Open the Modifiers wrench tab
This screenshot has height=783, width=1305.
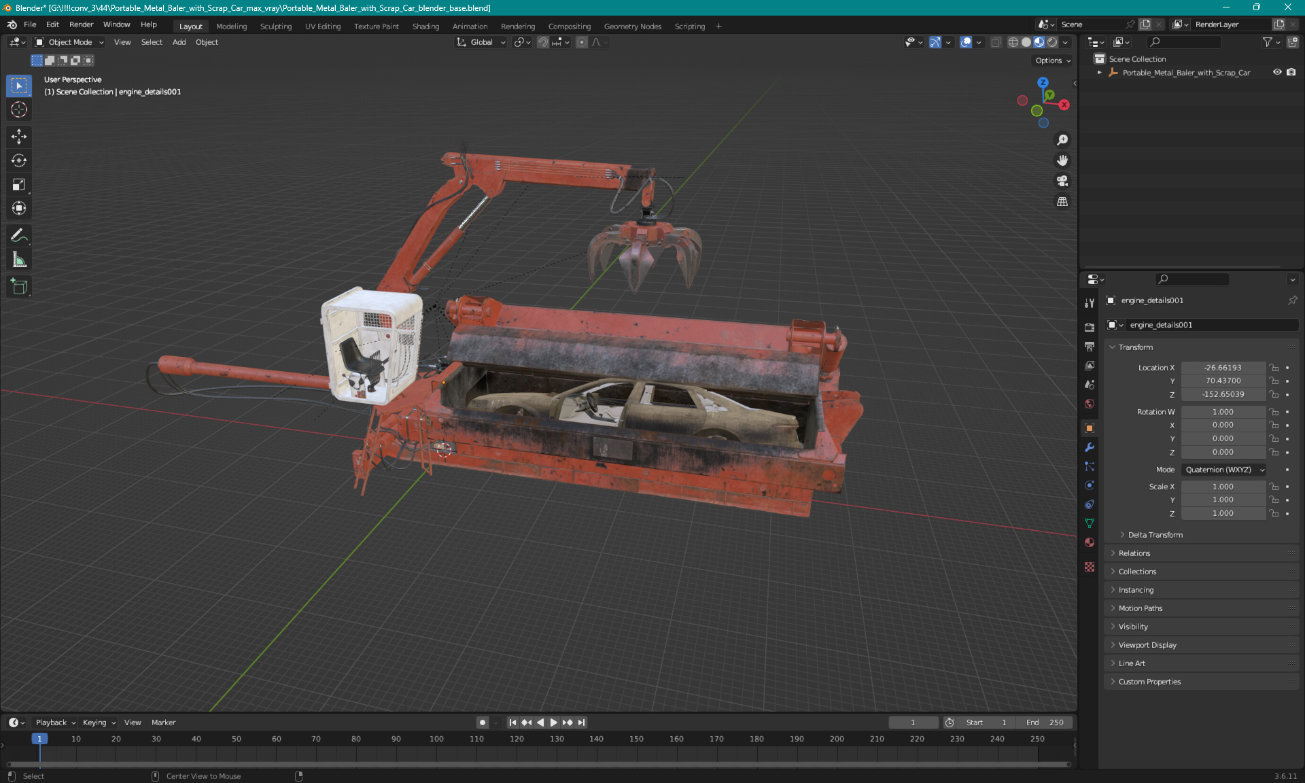point(1090,447)
